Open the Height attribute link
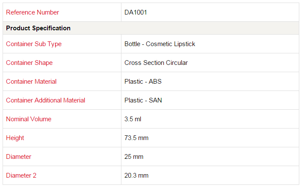Viewport: 301px width, 190px height. pos(15,138)
